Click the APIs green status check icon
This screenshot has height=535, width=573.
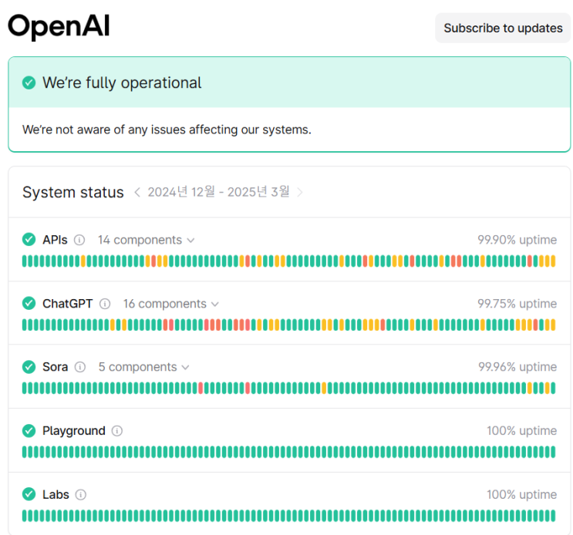[29, 240]
